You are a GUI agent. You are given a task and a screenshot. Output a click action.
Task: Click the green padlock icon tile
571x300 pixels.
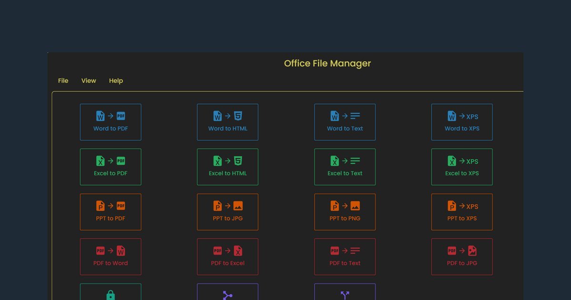coord(110,292)
